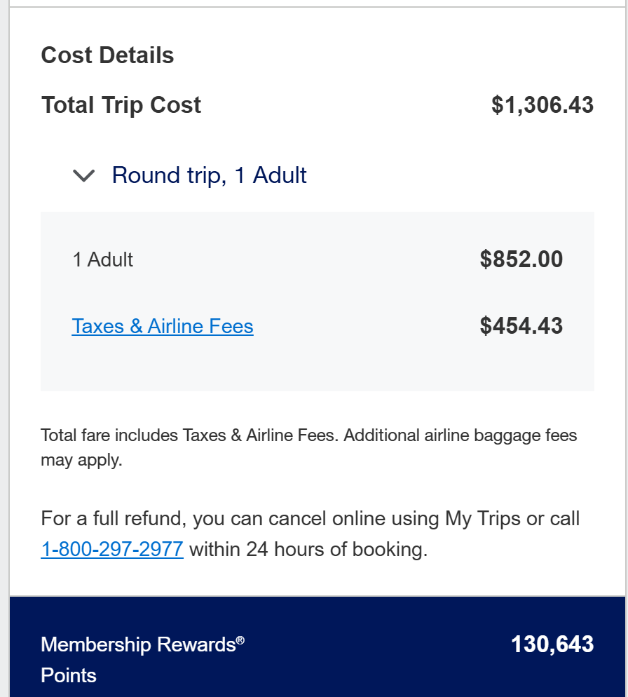The height and width of the screenshot is (697, 628).
Task: Click the Membership Rewards Points label
Action: point(137,644)
